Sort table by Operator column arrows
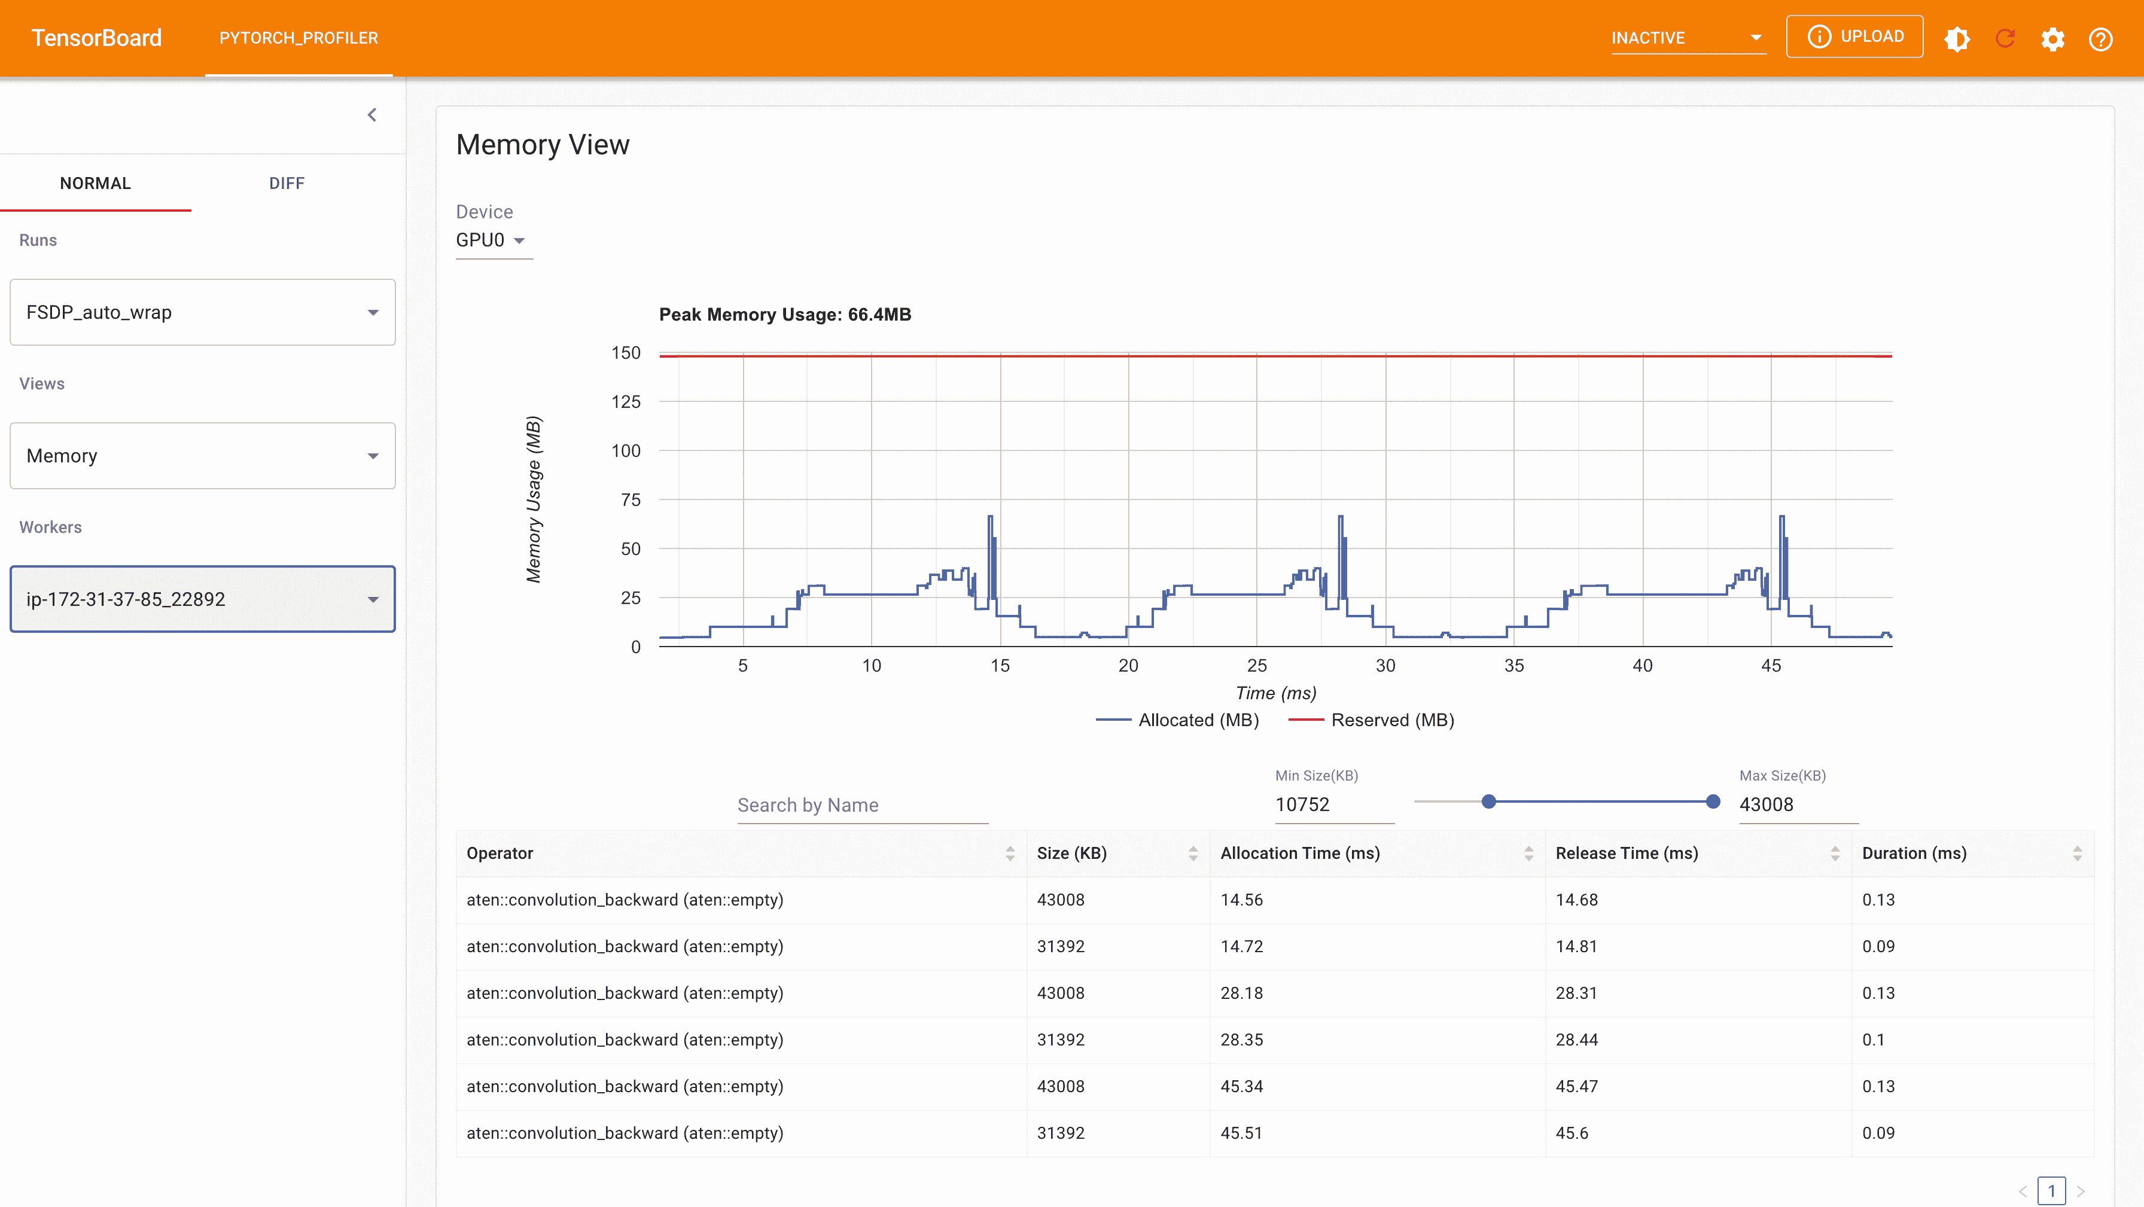 click(x=1010, y=854)
